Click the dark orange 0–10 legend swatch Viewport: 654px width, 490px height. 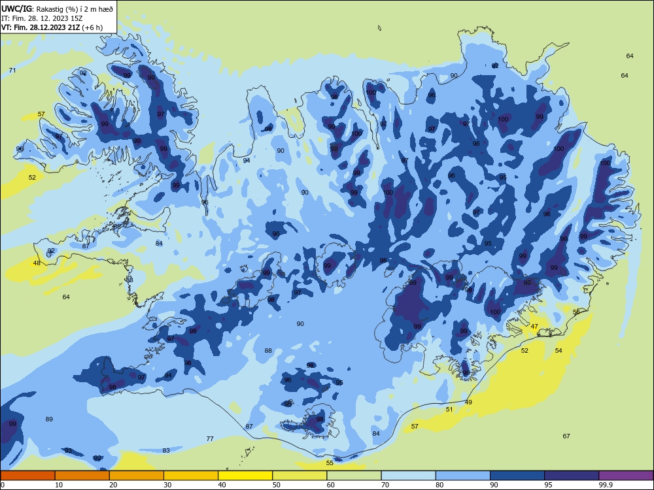click(x=27, y=476)
